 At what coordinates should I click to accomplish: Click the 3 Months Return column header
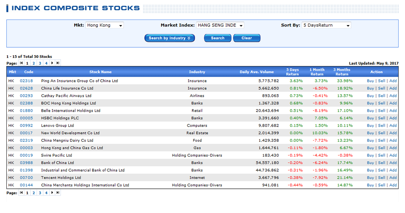pos(342,72)
